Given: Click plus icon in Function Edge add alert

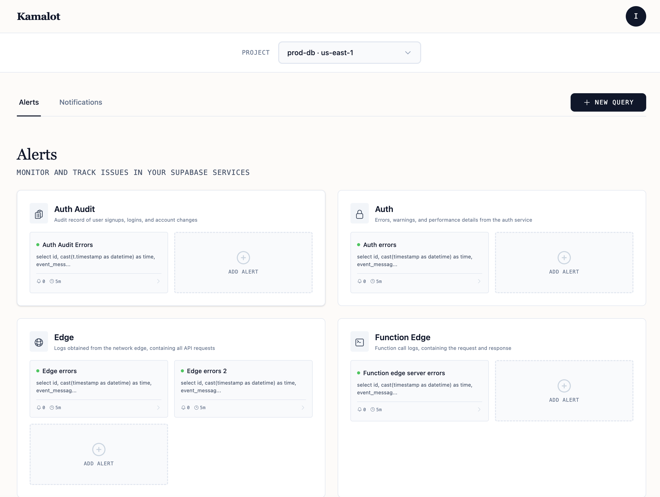Looking at the screenshot, I should pos(564,386).
